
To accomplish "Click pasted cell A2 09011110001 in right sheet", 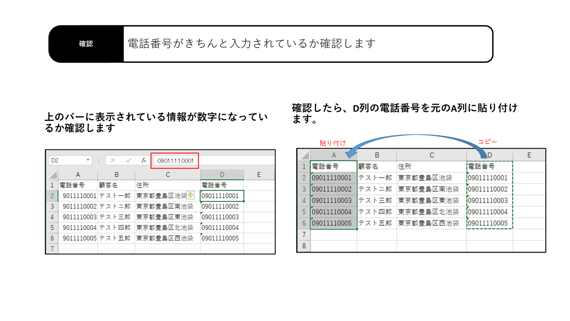I will point(334,178).
